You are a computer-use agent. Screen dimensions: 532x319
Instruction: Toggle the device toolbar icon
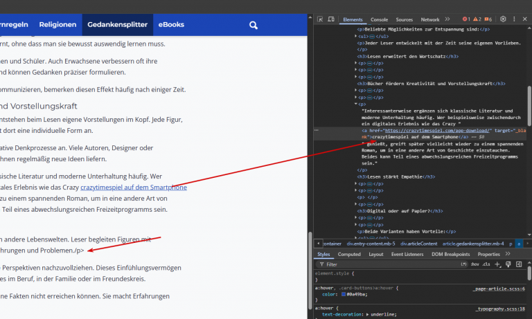tap(331, 19)
